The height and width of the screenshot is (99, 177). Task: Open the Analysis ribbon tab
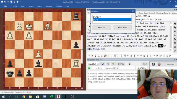coord(49,6)
